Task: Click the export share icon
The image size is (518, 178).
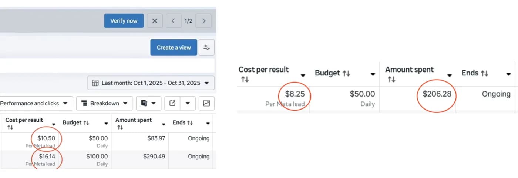Action: [x=172, y=103]
